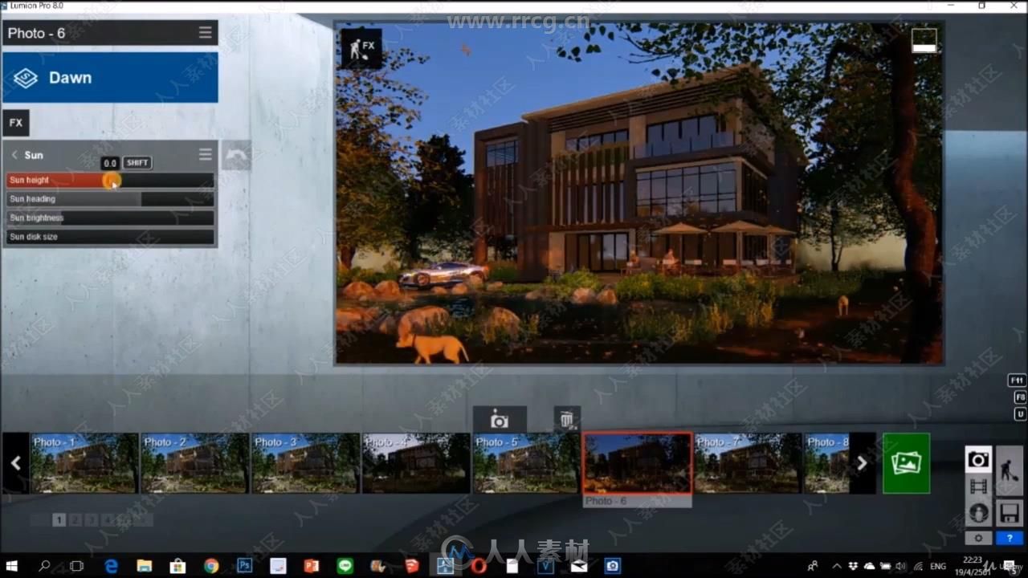Open Settings gear icon
This screenshot has height=578, width=1028.
978,539
